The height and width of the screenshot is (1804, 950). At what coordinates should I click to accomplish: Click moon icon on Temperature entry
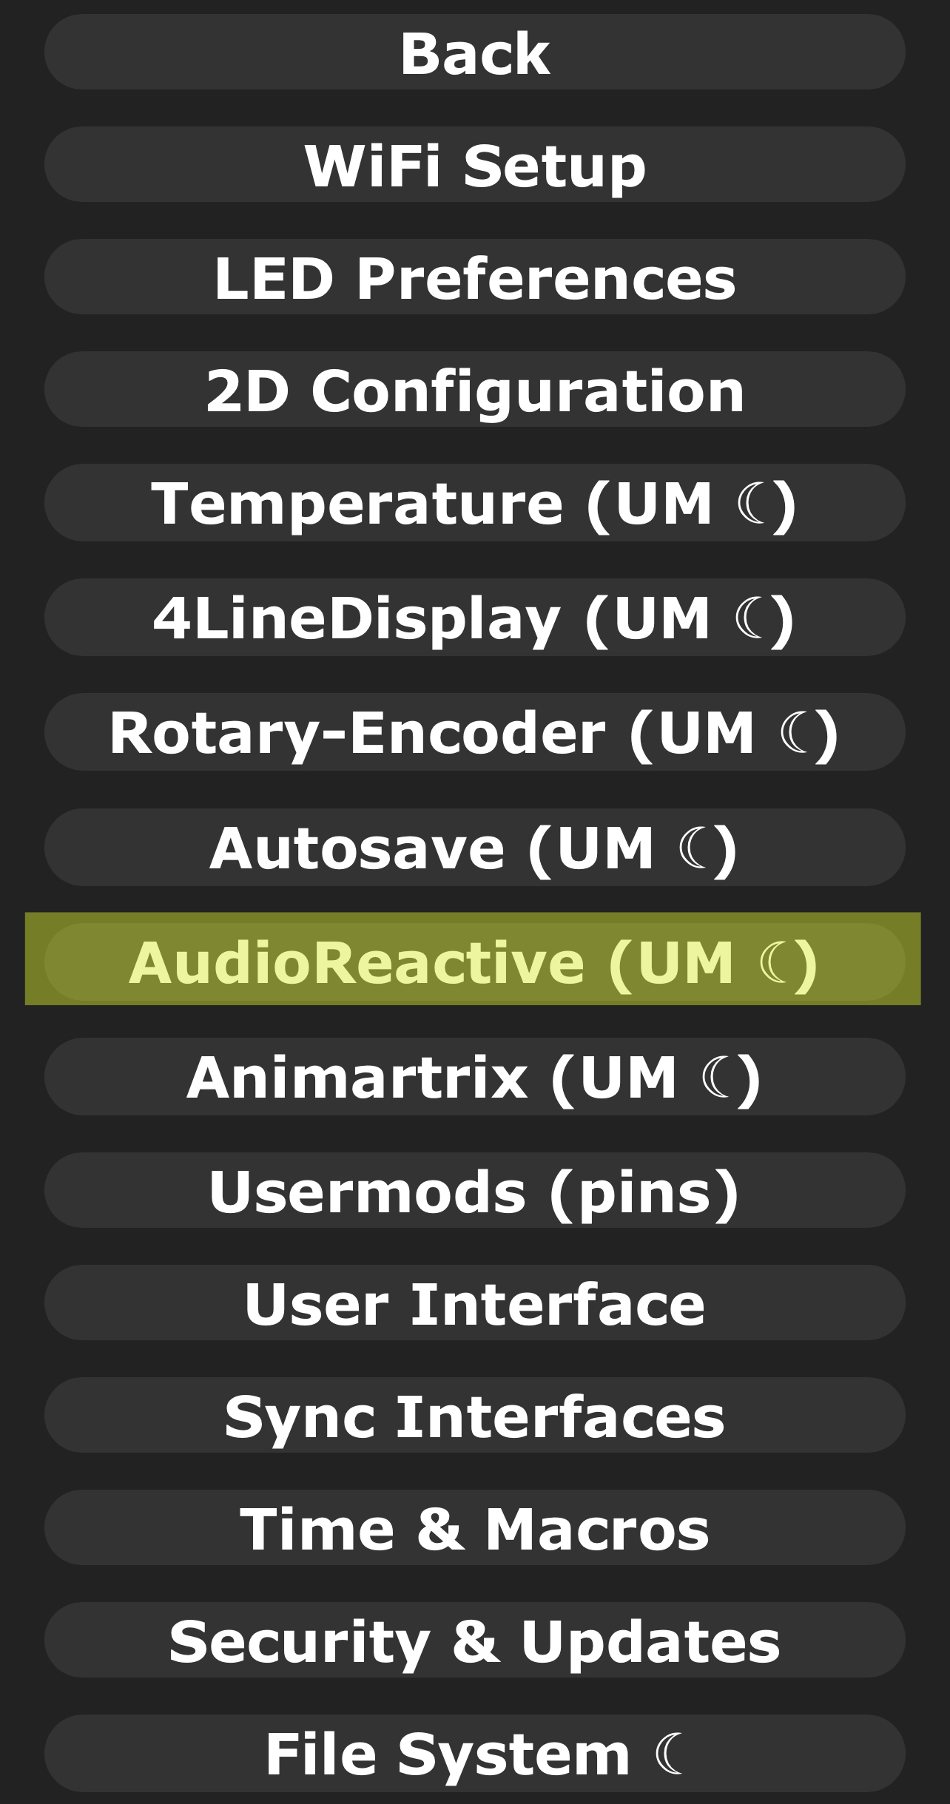pyautogui.click(x=753, y=503)
